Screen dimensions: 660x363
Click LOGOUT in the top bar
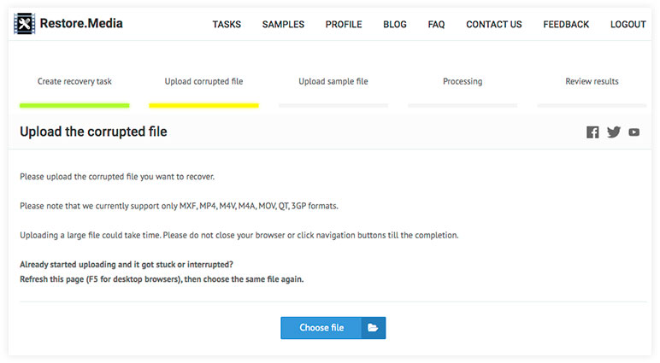click(628, 25)
